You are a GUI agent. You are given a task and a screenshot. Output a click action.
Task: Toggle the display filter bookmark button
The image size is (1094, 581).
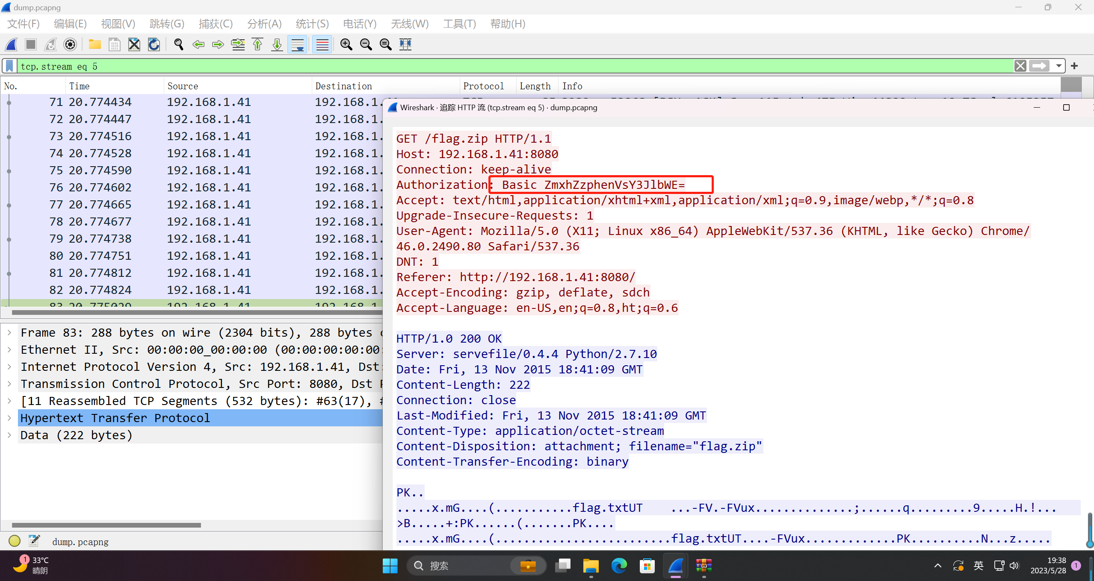pos(9,66)
